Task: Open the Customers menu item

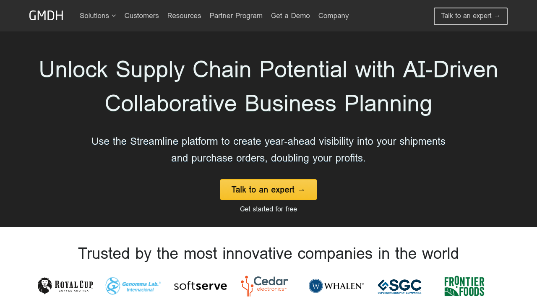Action: tap(141, 16)
